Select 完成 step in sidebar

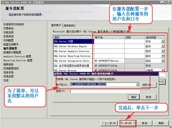pyautogui.click(x=6, y=80)
